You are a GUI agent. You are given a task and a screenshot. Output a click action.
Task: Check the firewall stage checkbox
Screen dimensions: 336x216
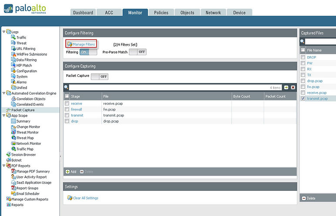click(x=67, y=110)
